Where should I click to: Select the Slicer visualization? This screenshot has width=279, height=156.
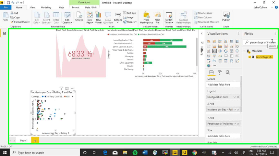pos(208,61)
